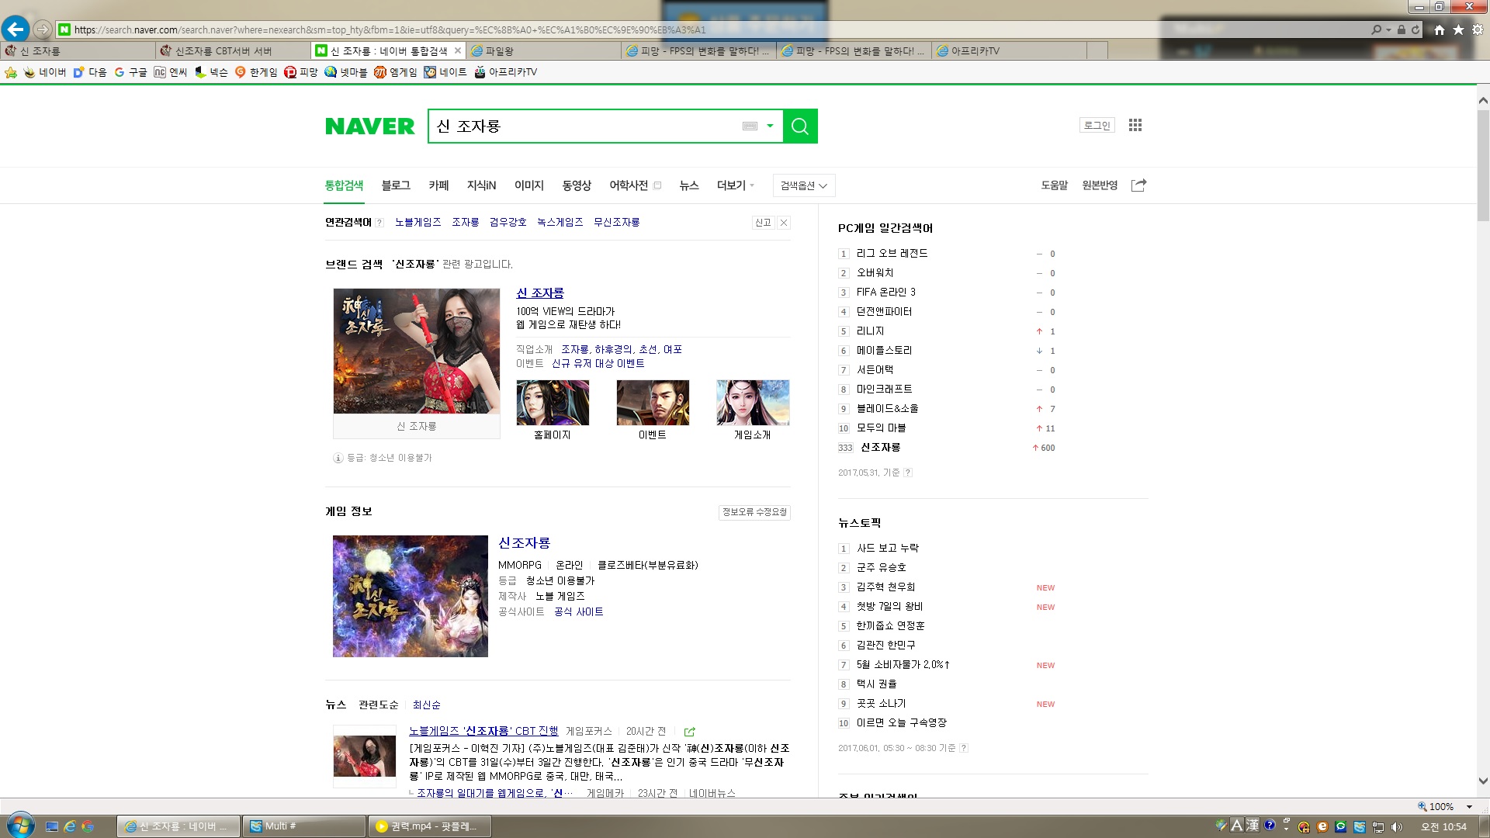Switch to the 카페 search tab
Image resolution: width=1490 pixels, height=838 pixels.
(438, 185)
